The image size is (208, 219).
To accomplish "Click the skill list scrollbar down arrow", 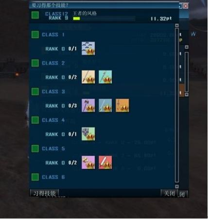I will (x=177, y=186).
